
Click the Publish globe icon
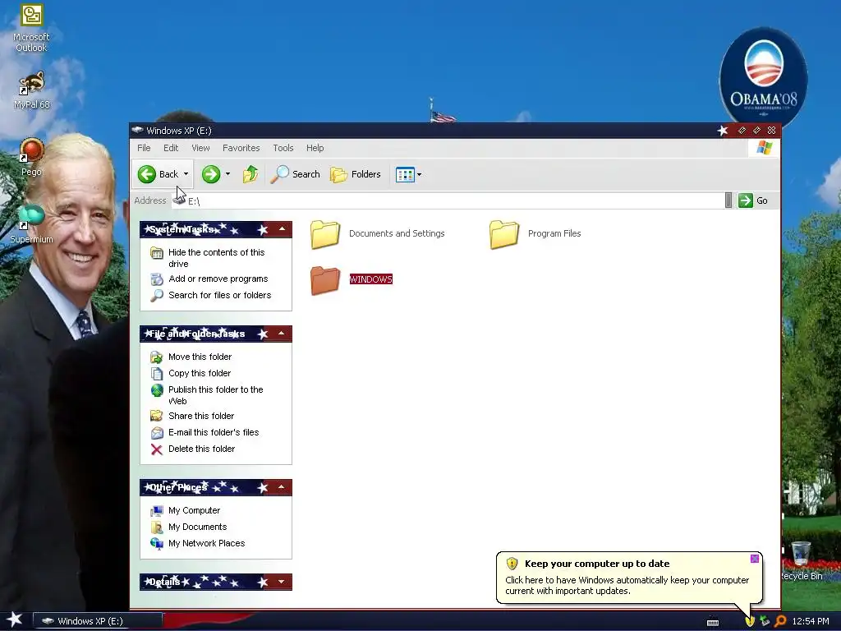pos(157,390)
